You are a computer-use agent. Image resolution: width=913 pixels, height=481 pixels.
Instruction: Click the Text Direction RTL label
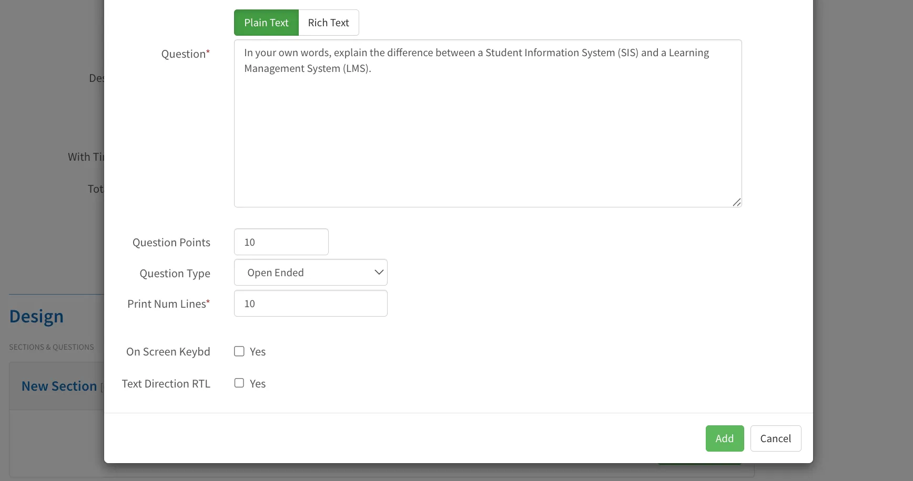click(x=166, y=384)
